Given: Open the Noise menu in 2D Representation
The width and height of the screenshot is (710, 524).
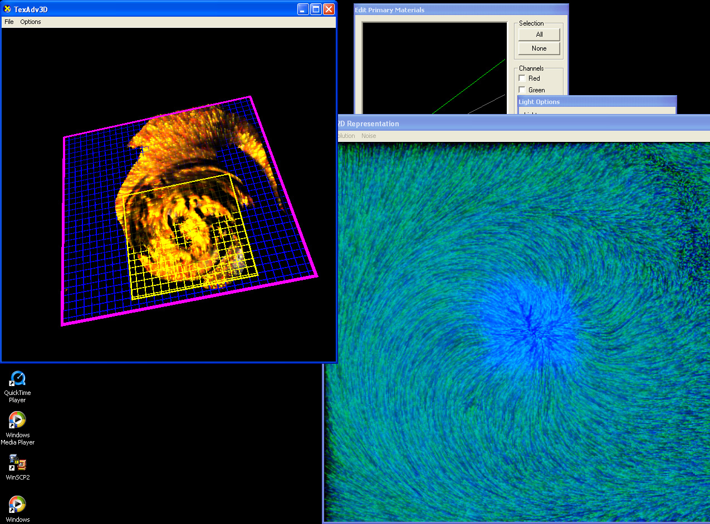Looking at the screenshot, I should click(369, 136).
